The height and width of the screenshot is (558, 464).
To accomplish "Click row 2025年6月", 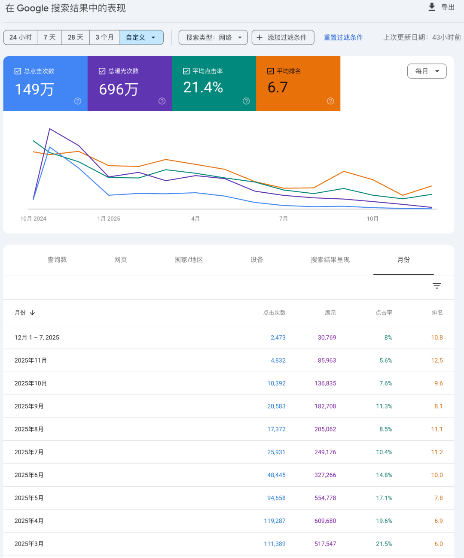I will coord(229,475).
